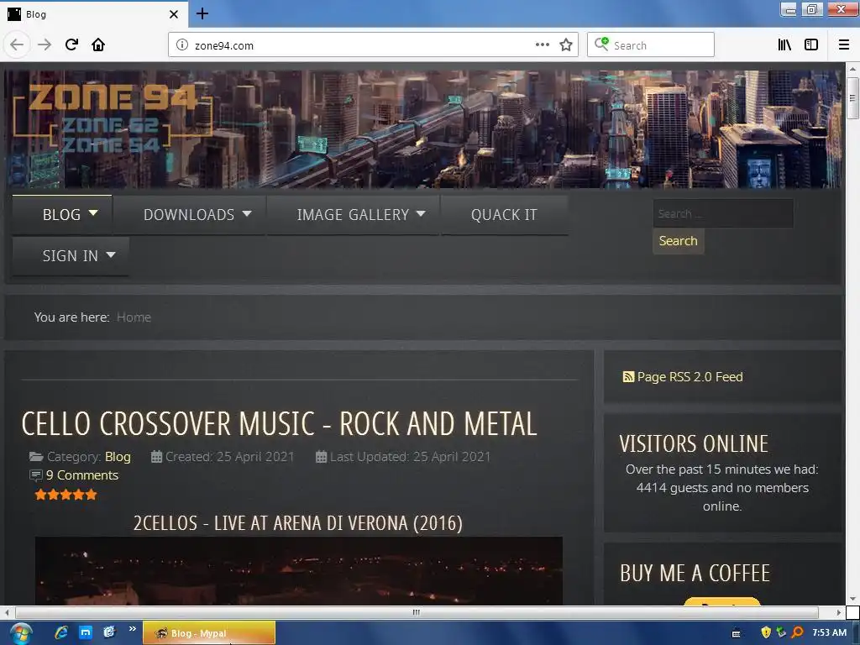860x645 pixels.
Task: Click the partially visible Donate button
Action: pos(721,601)
